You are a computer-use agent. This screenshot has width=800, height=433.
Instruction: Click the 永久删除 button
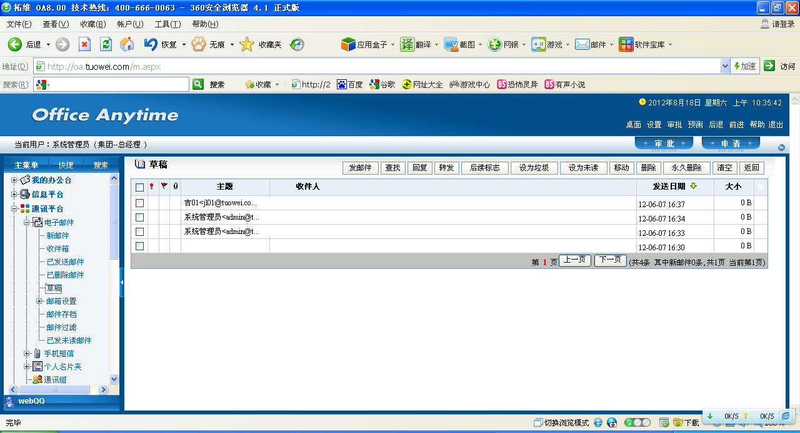coord(686,168)
